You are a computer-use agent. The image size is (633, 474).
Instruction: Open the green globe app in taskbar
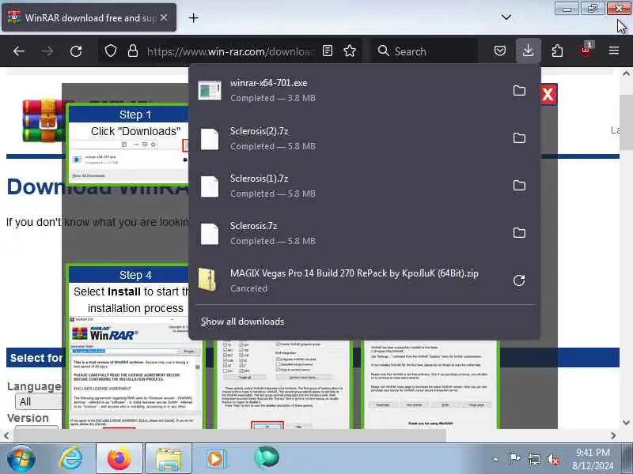pos(266,457)
